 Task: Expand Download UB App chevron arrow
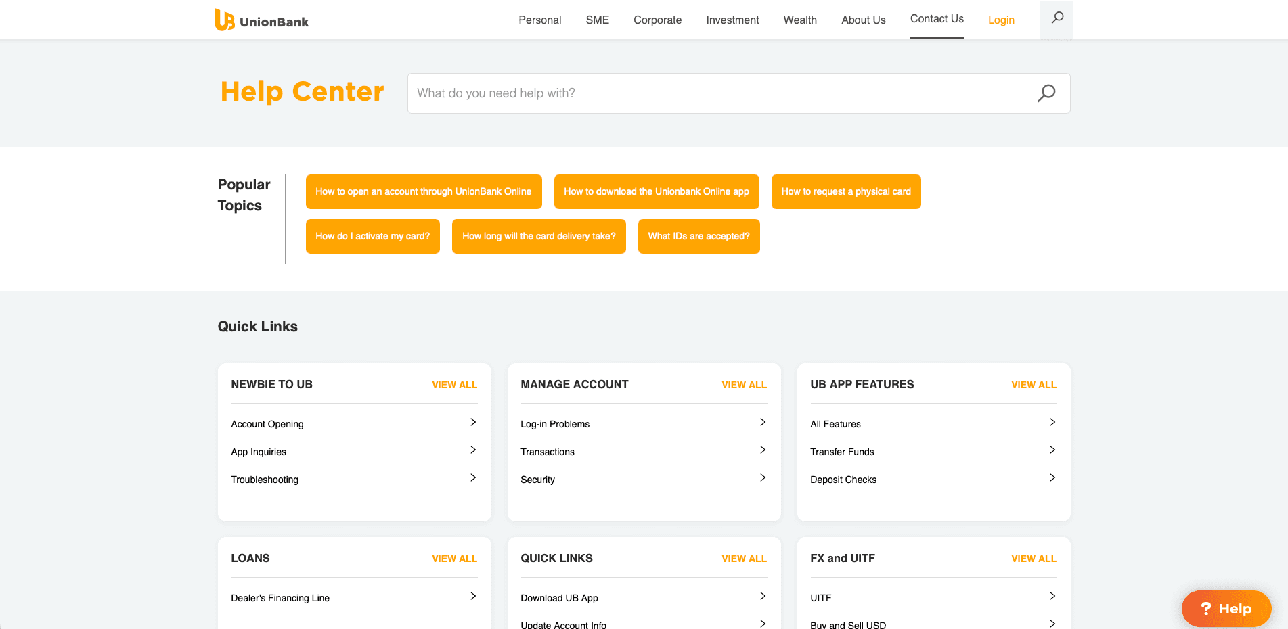(763, 596)
